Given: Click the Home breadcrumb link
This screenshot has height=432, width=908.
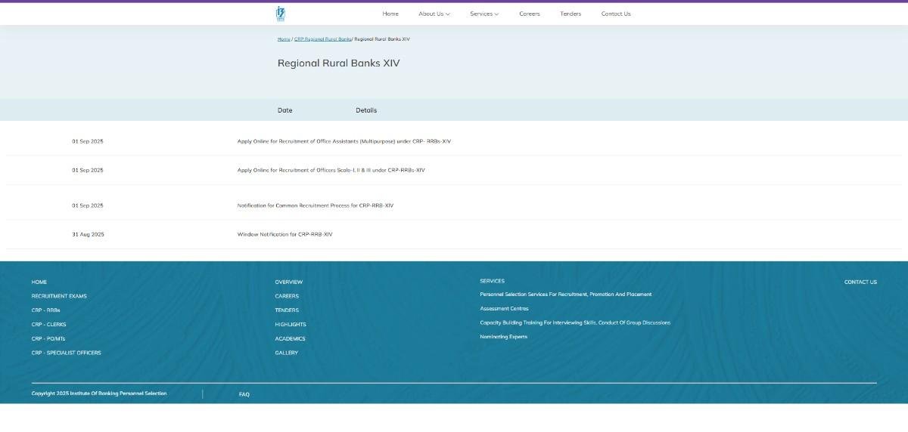Looking at the screenshot, I should [x=284, y=39].
